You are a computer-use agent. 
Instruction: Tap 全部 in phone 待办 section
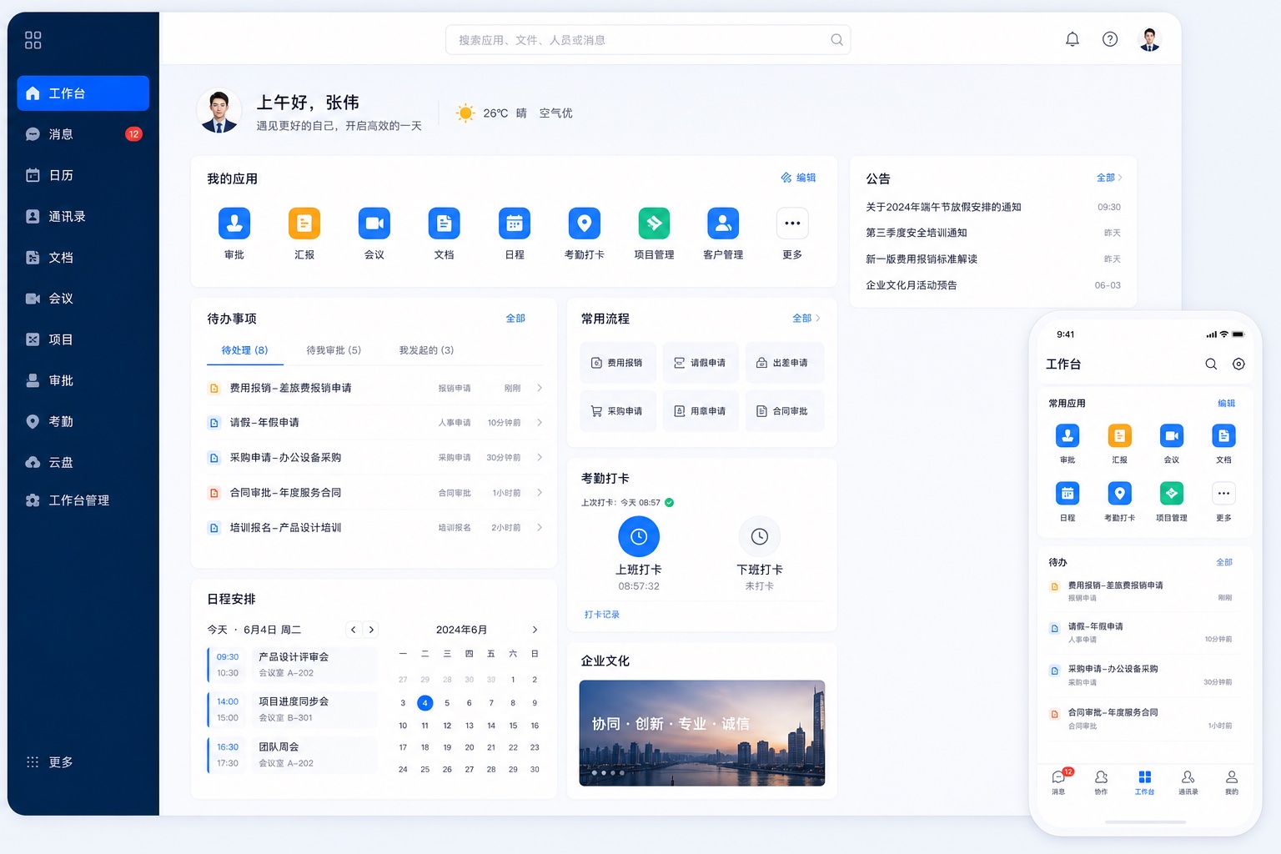pyautogui.click(x=1224, y=562)
